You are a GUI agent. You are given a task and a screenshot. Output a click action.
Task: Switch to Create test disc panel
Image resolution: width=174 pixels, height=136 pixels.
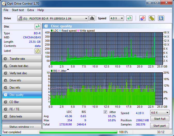pos(22,66)
